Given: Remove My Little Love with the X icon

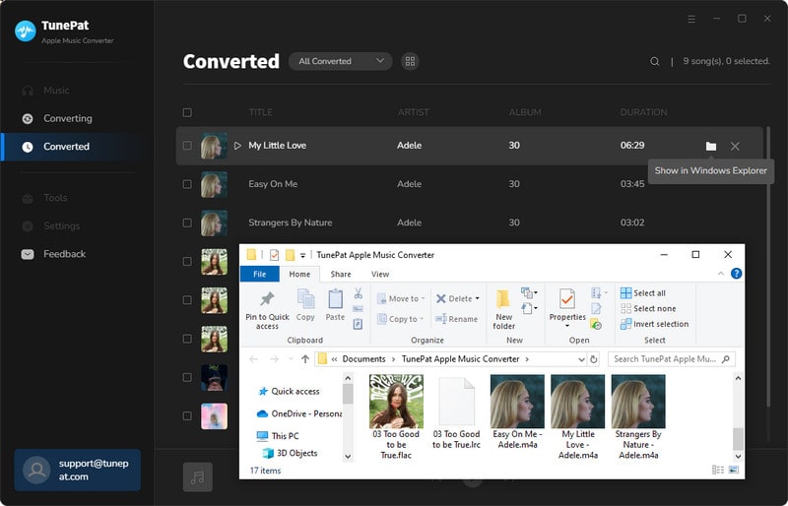Looking at the screenshot, I should [735, 147].
